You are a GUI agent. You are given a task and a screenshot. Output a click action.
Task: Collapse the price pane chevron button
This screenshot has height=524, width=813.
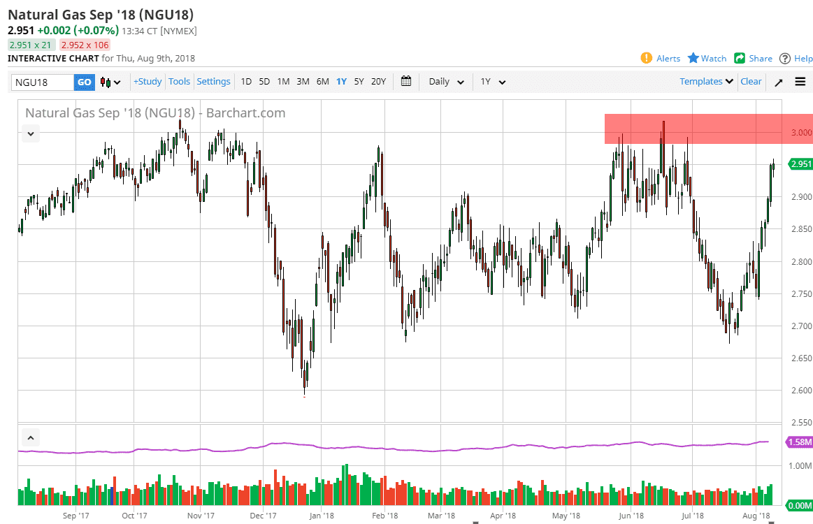pyautogui.click(x=31, y=133)
